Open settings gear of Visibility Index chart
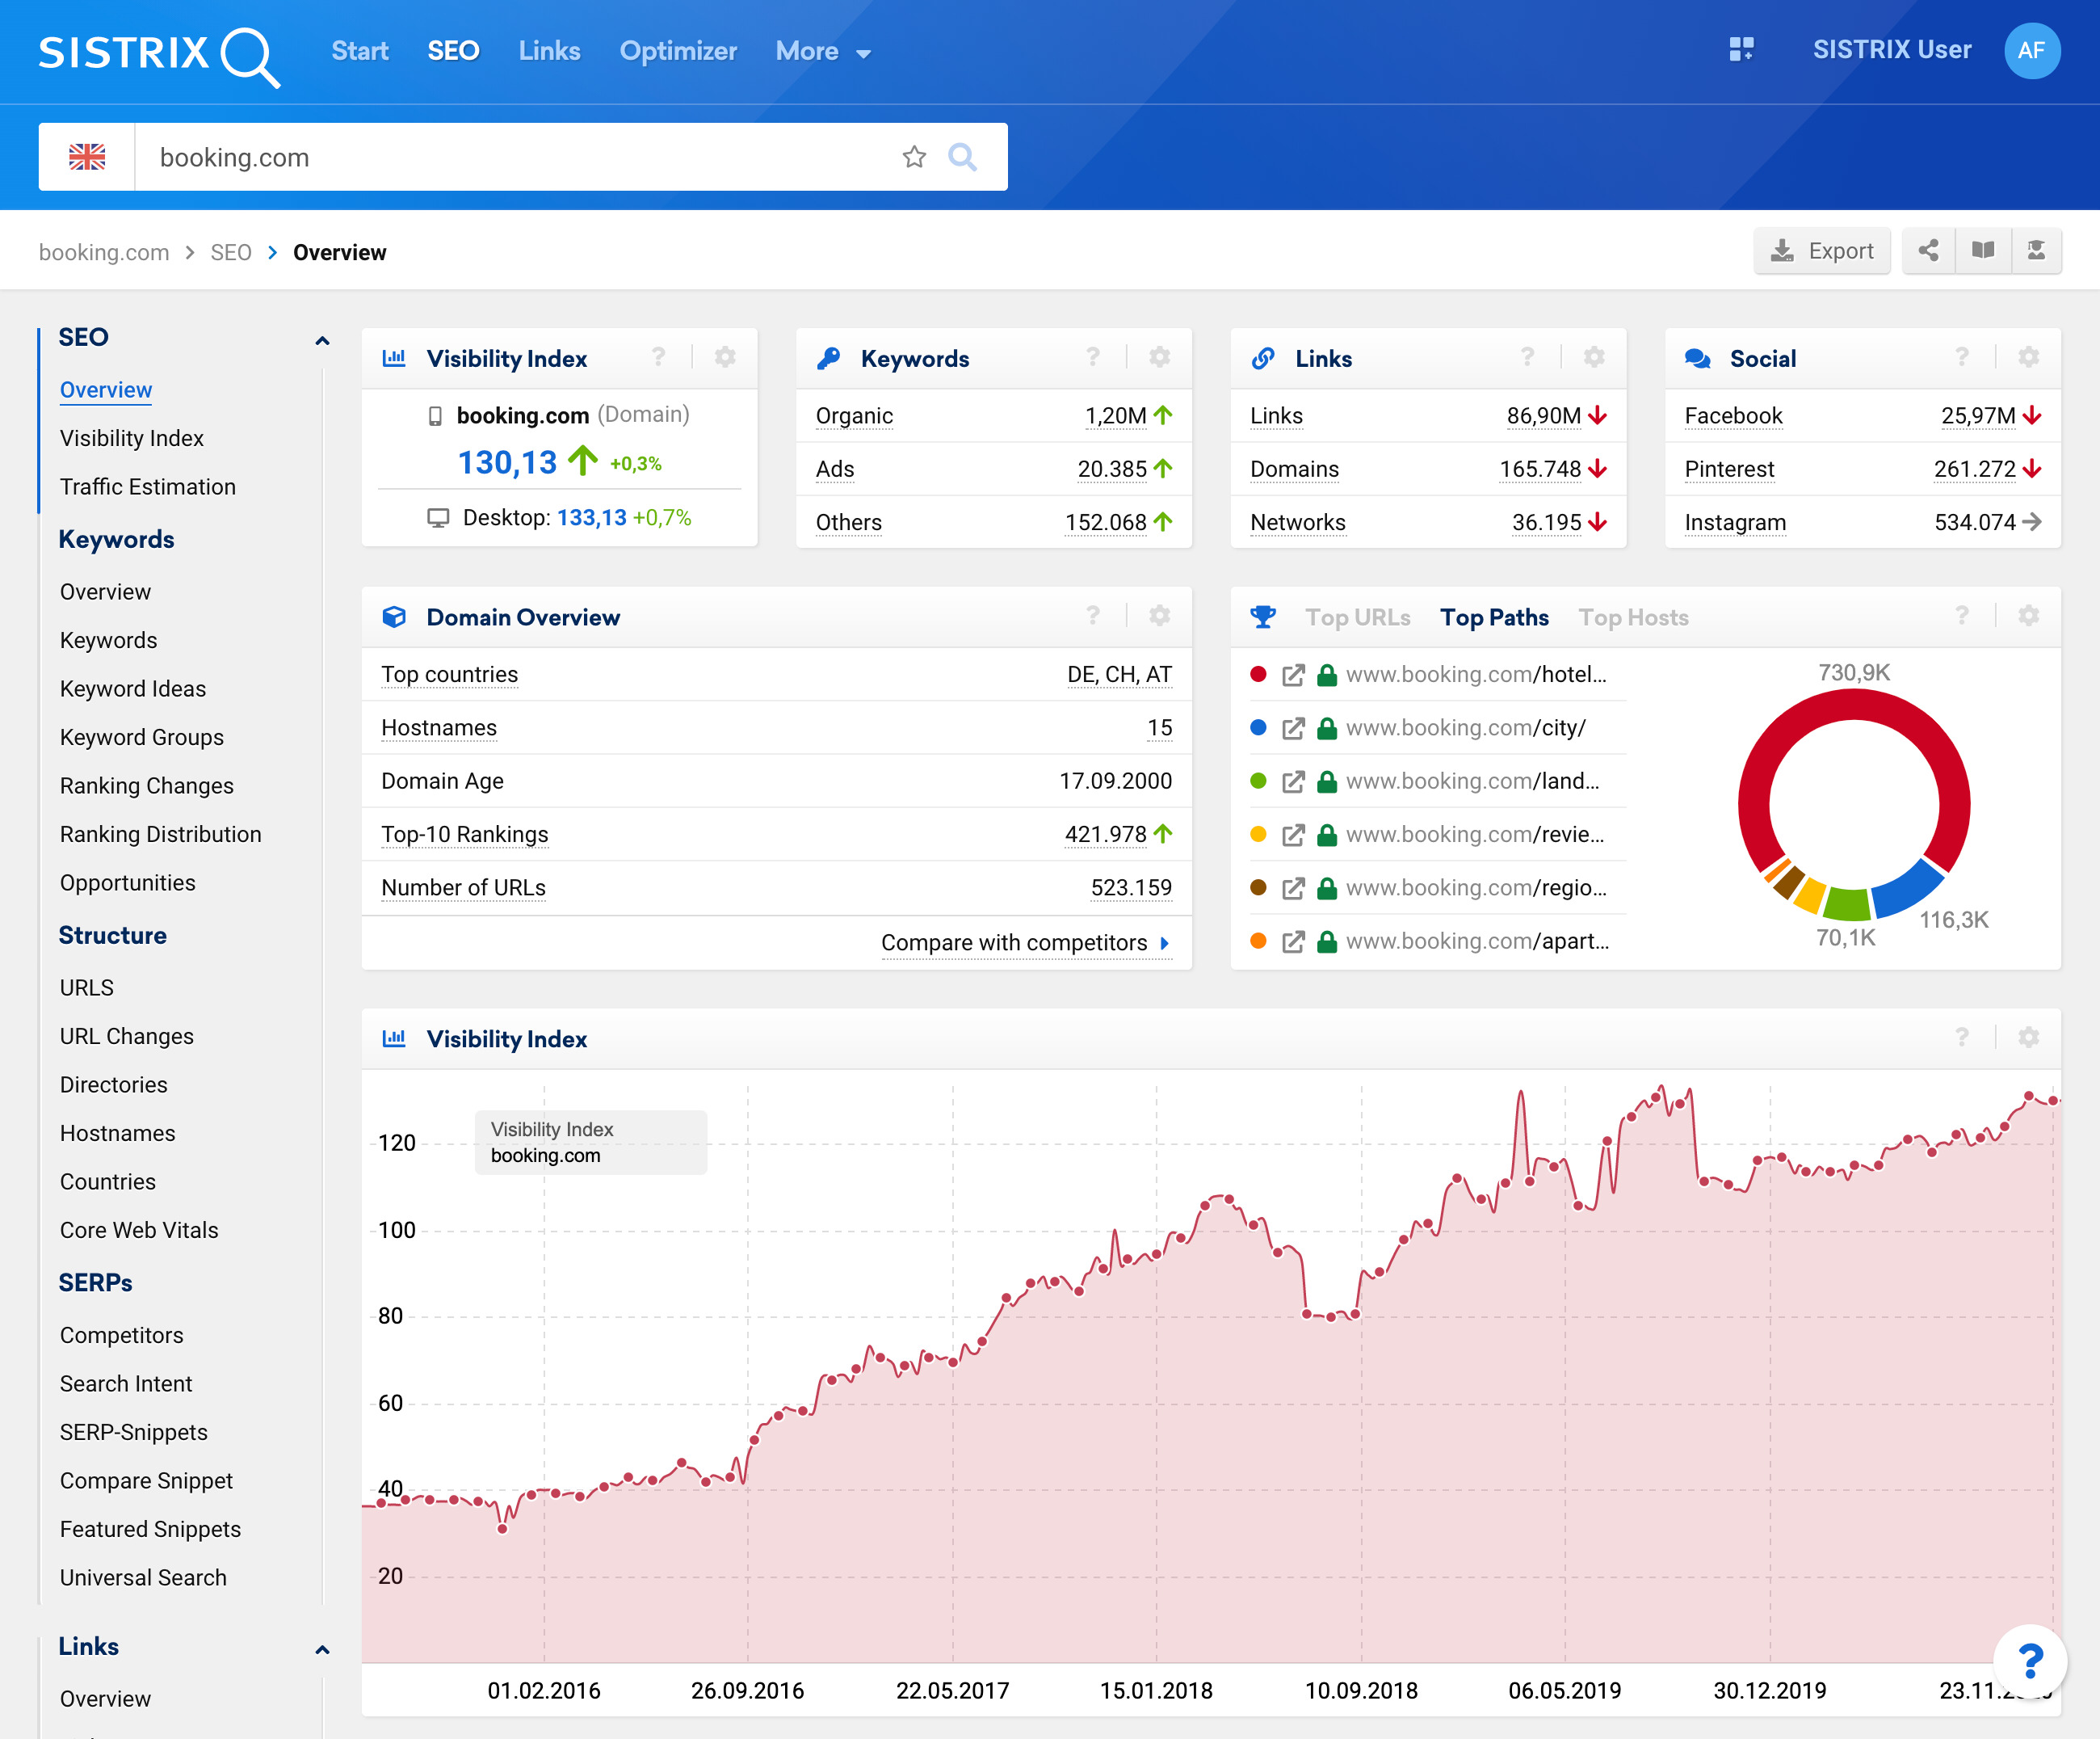 coord(2028,1038)
